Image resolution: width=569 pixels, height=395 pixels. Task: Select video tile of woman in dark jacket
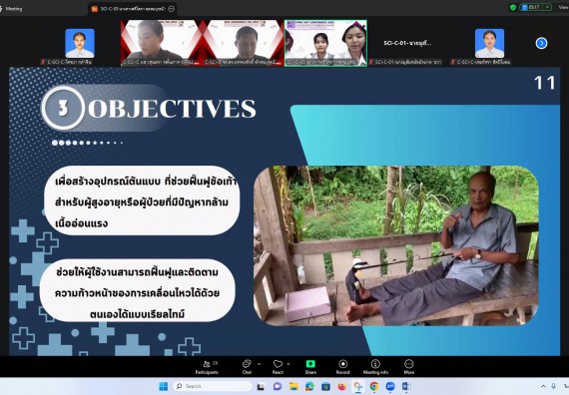161,43
